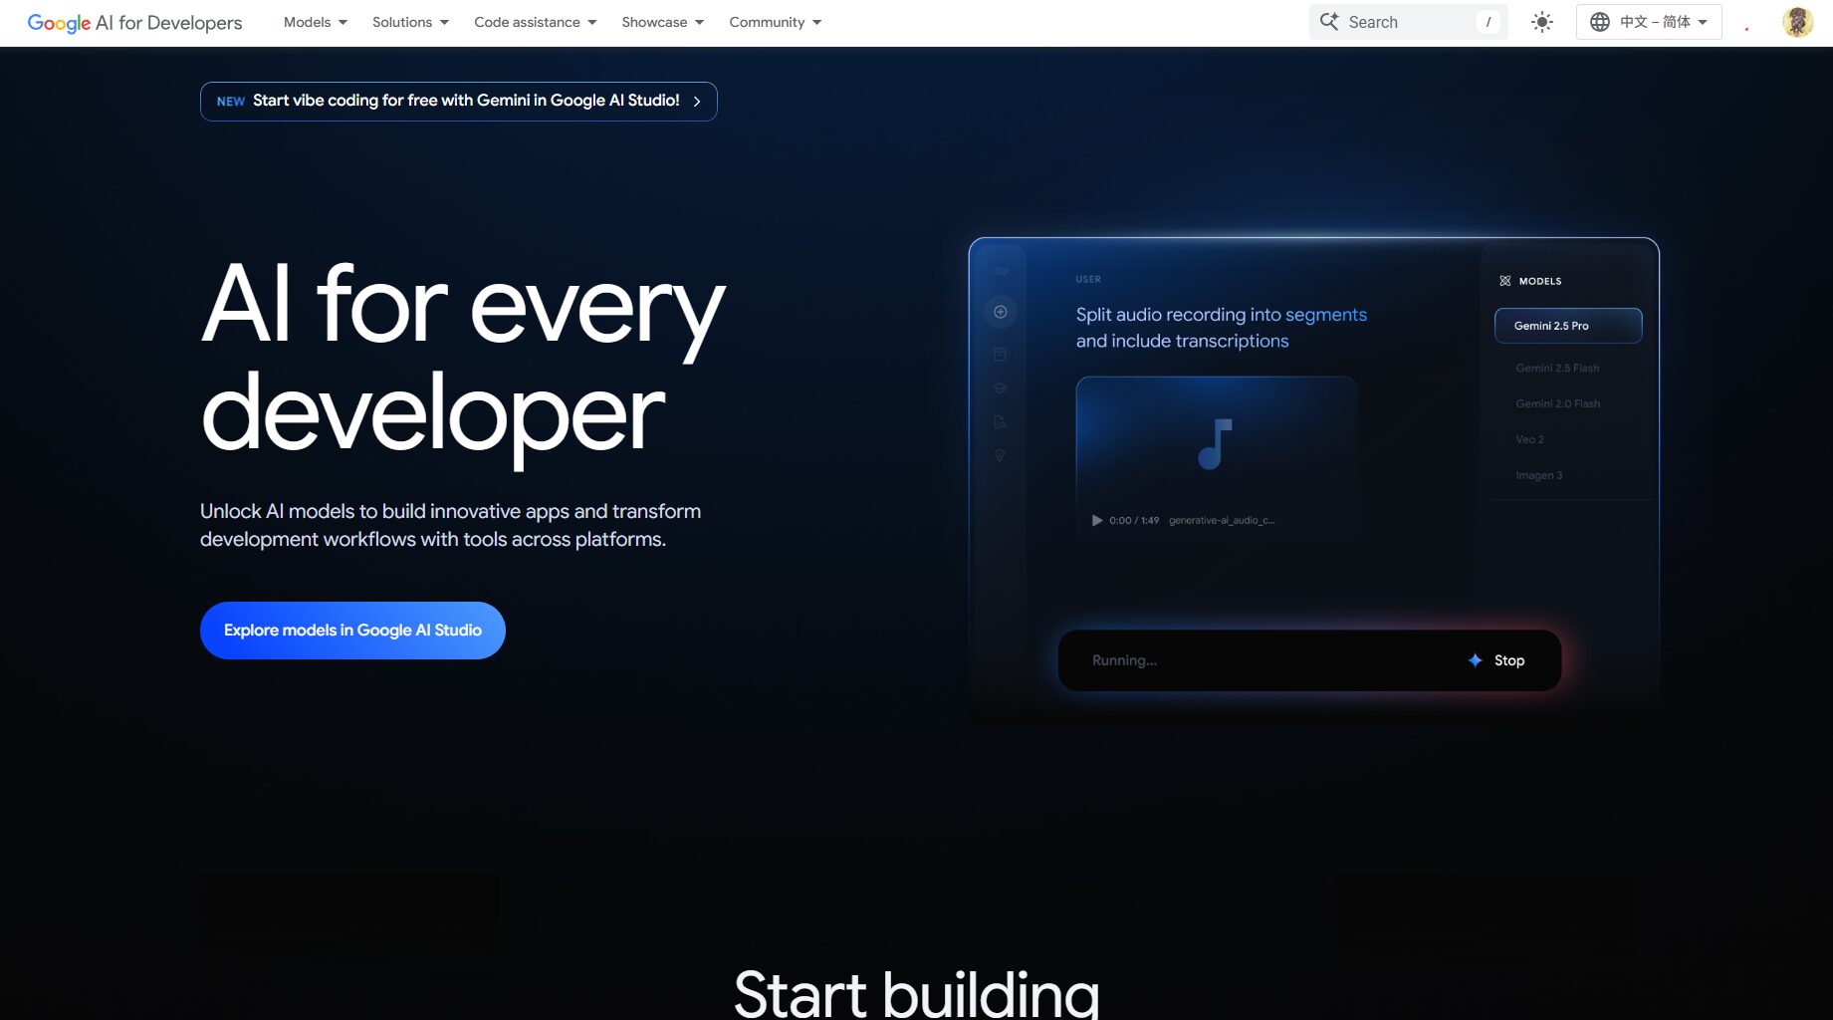
Task: Toggle the light/dark theme sun icon
Action: tap(1541, 22)
